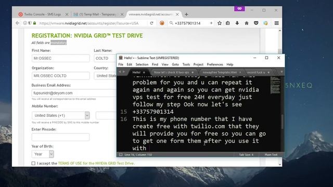Open the Sublime Text Edit menu
Image resolution: width=333 pixels, height=187 pixels.
(x=130, y=64)
